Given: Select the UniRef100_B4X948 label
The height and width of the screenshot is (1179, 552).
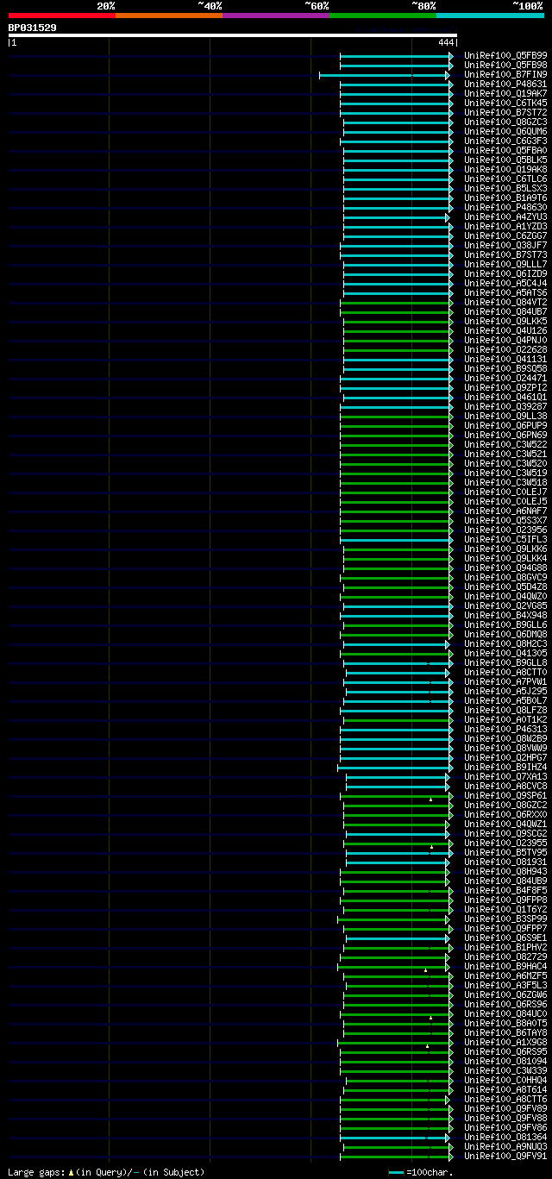Looking at the screenshot, I should [x=505, y=615].
